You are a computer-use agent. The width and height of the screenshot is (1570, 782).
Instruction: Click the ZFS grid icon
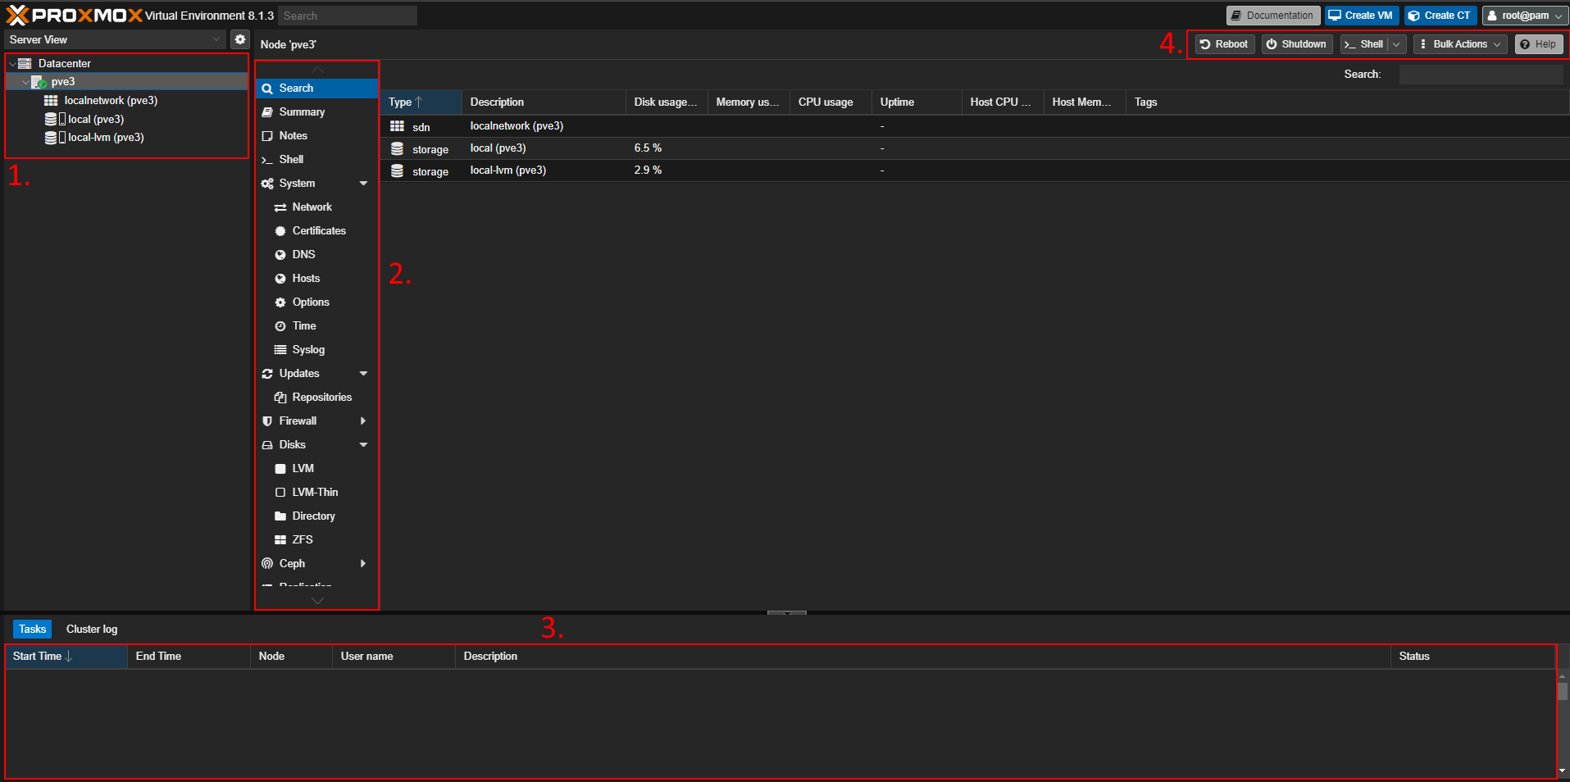[x=280, y=540]
